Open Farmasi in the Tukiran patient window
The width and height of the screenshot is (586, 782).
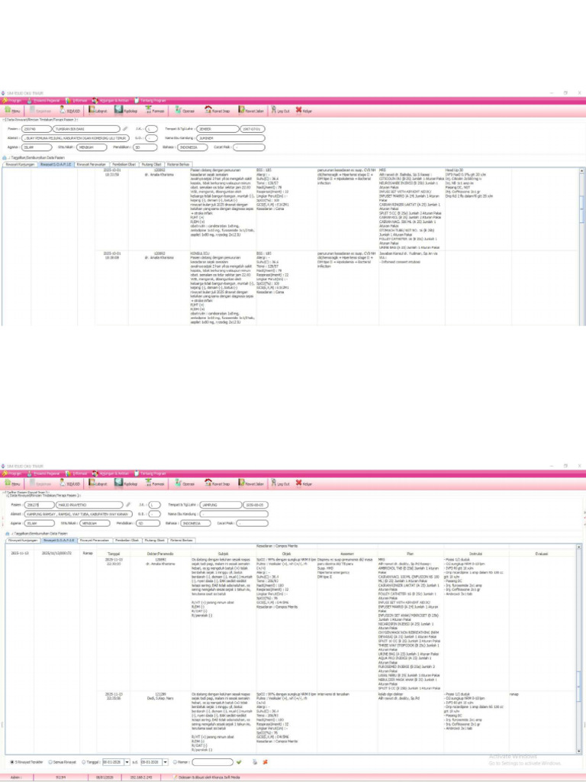155,111
